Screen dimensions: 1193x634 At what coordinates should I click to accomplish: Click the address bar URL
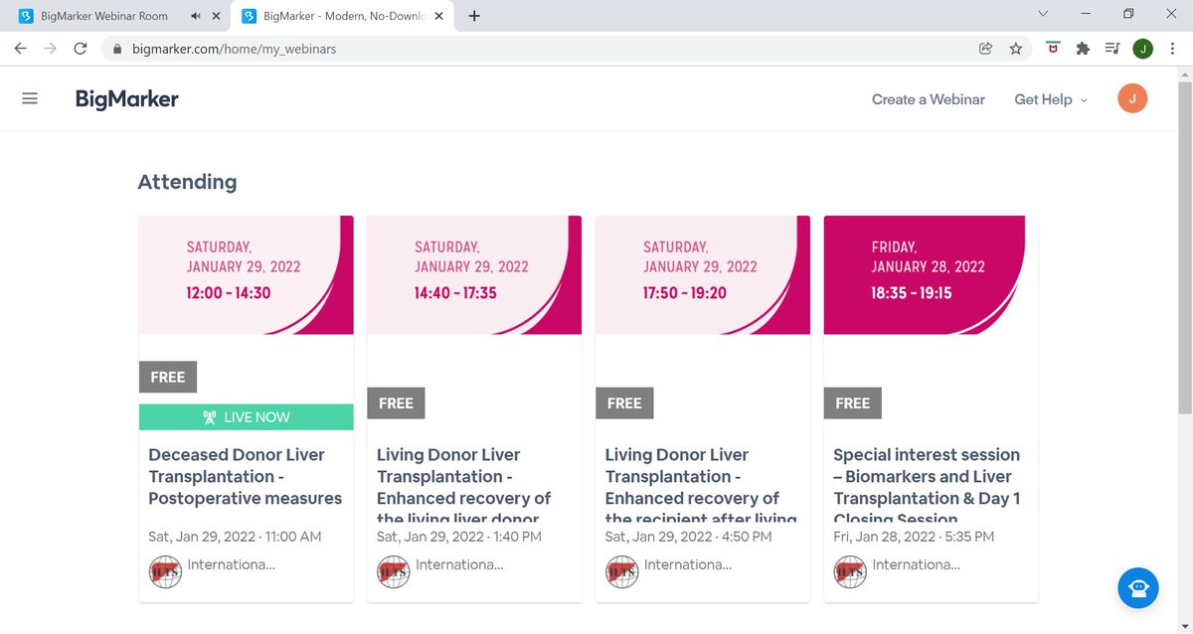[234, 48]
